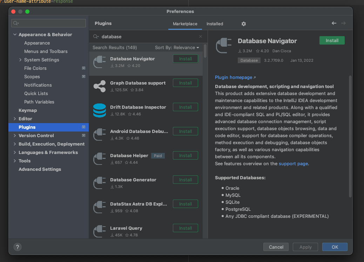This screenshot has height=262, width=364.
Task: Click the Laravel Query plug icon
Action: (x=99, y=231)
